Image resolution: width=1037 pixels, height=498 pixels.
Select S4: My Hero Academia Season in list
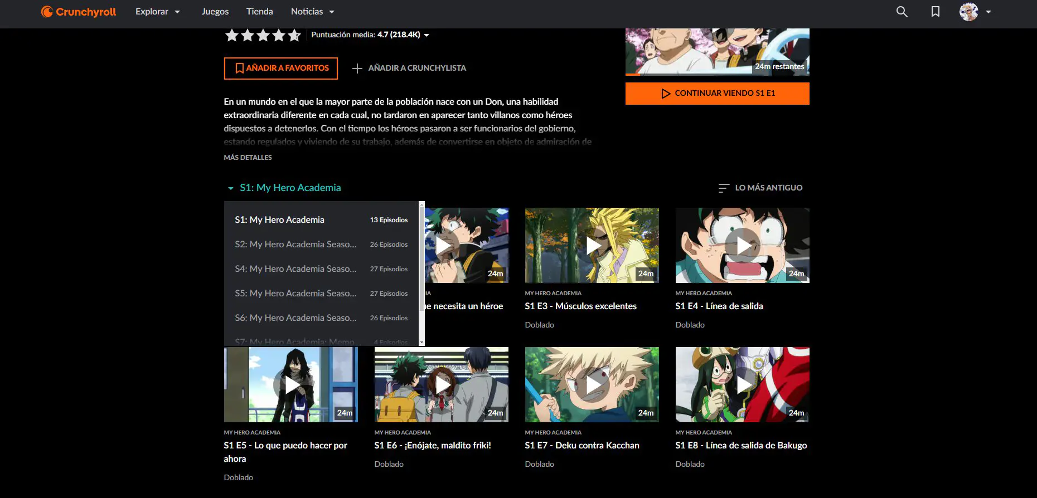click(x=321, y=269)
